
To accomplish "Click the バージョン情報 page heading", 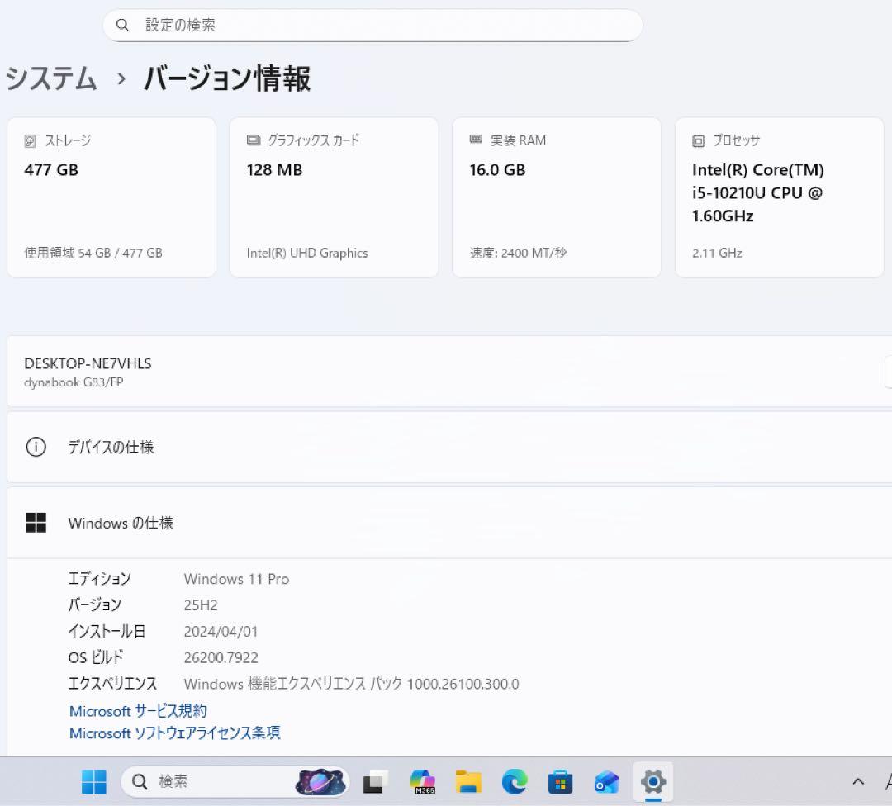I will tap(227, 78).
